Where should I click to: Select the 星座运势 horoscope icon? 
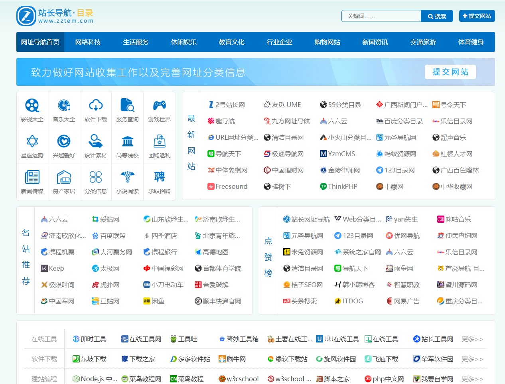32,145
